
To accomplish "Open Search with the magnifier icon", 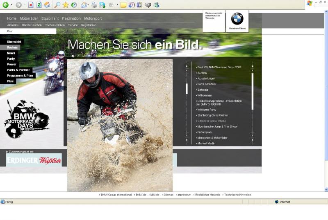I will [x=57, y=5].
